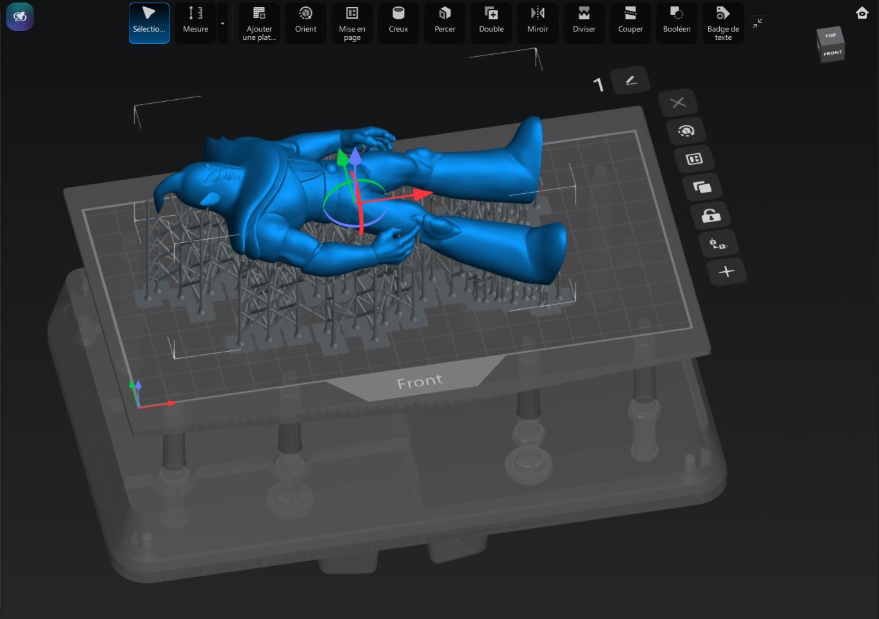Select the Percer hole tool
This screenshot has width=879, height=619.
click(x=445, y=23)
